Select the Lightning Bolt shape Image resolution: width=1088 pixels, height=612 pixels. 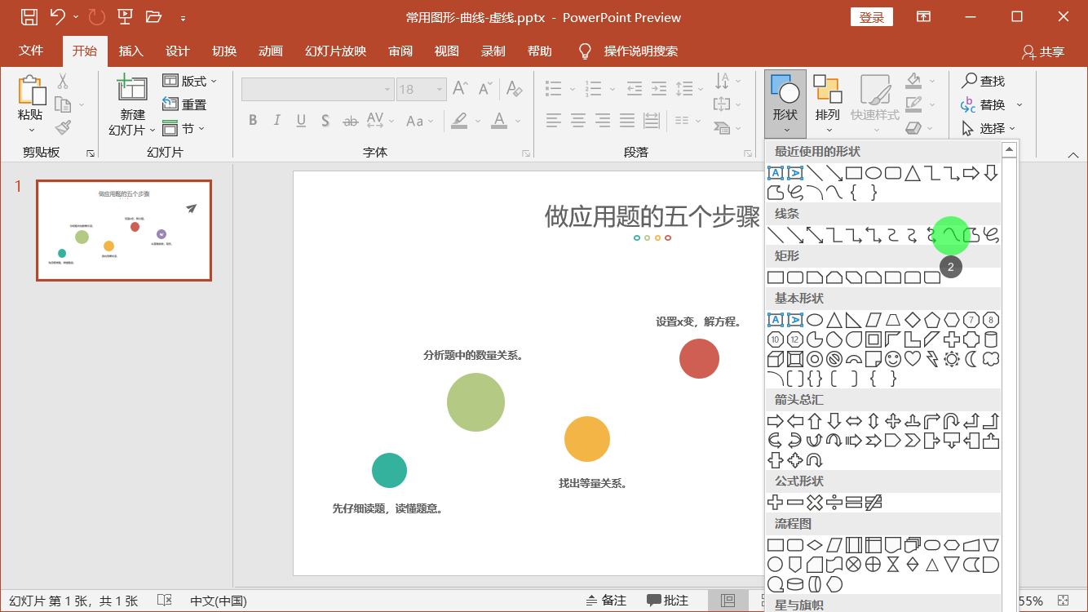point(932,359)
